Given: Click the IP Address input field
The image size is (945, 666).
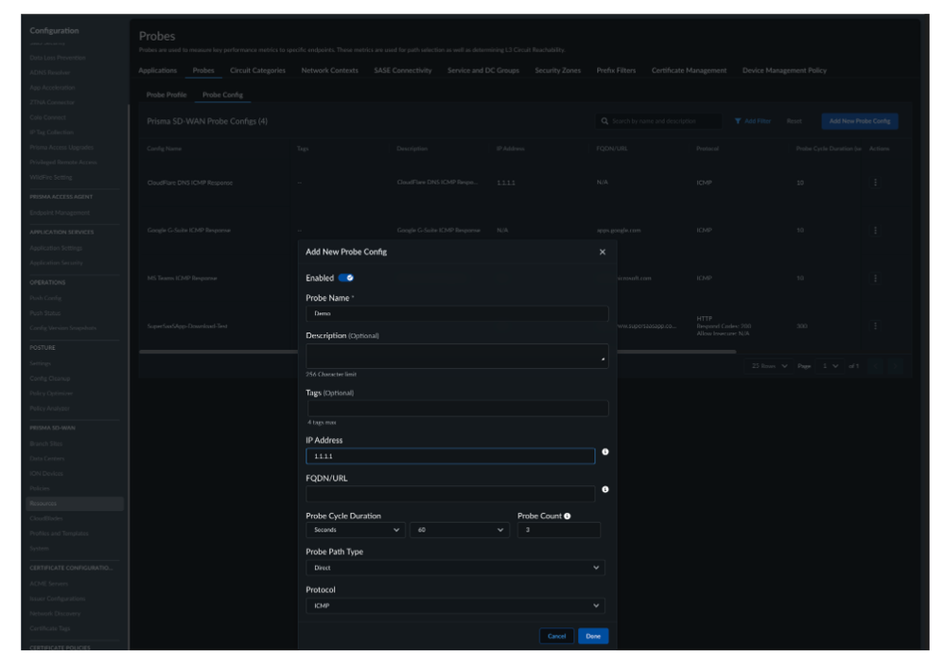Looking at the screenshot, I should [450, 456].
